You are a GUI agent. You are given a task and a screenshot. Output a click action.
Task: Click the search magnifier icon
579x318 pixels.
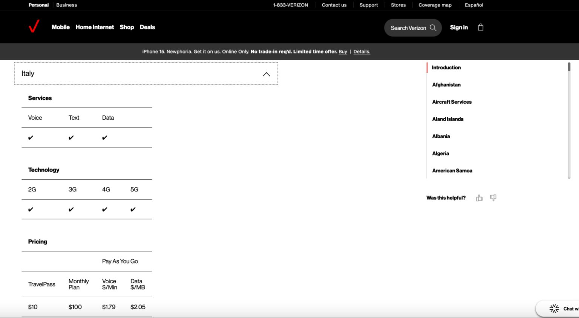click(433, 28)
